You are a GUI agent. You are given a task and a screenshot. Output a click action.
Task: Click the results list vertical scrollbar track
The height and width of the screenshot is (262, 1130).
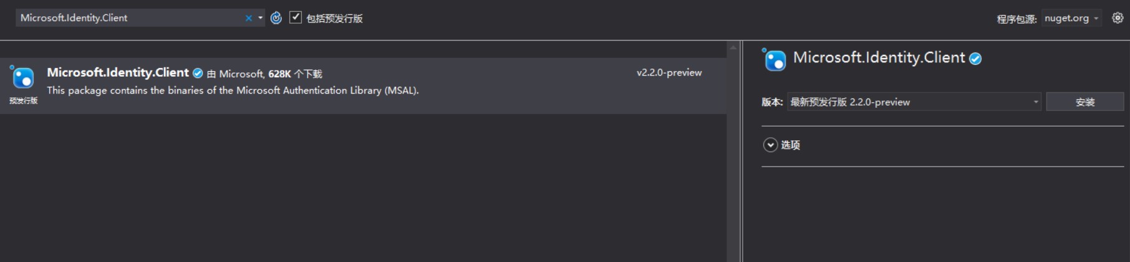pyautogui.click(x=733, y=156)
